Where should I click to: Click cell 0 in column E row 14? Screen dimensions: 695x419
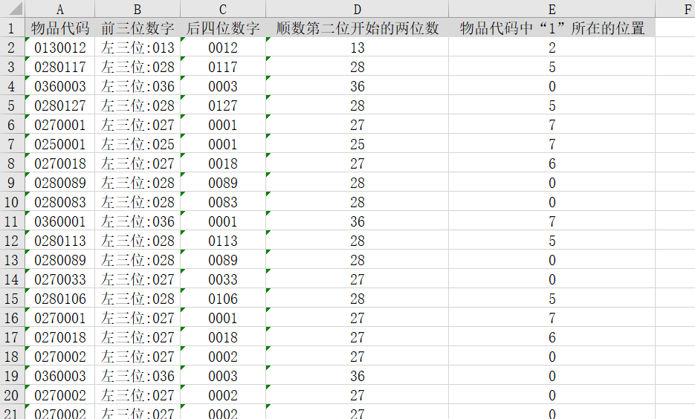coord(552,279)
